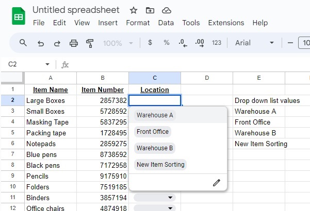Format as percent
310x211 pixels.
[167, 43]
